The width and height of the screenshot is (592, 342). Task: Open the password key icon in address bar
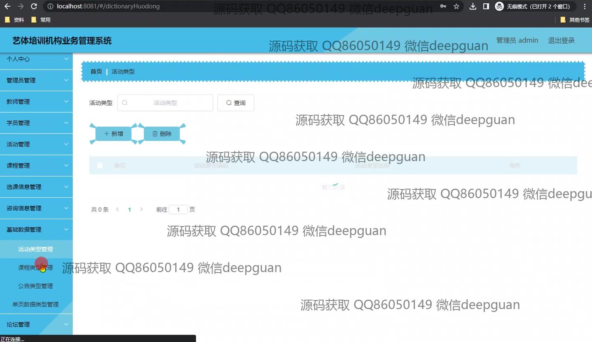pyautogui.click(x=443, y=6)
